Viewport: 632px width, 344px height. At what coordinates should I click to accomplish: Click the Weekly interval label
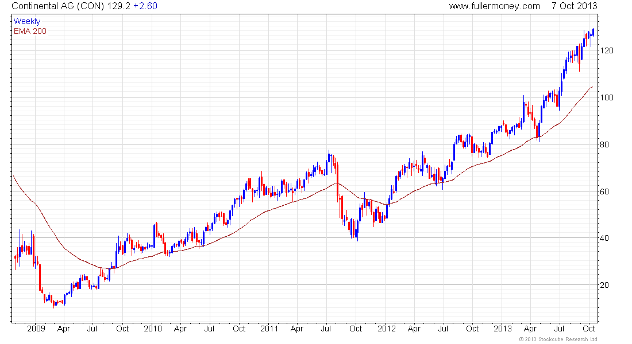27,21
